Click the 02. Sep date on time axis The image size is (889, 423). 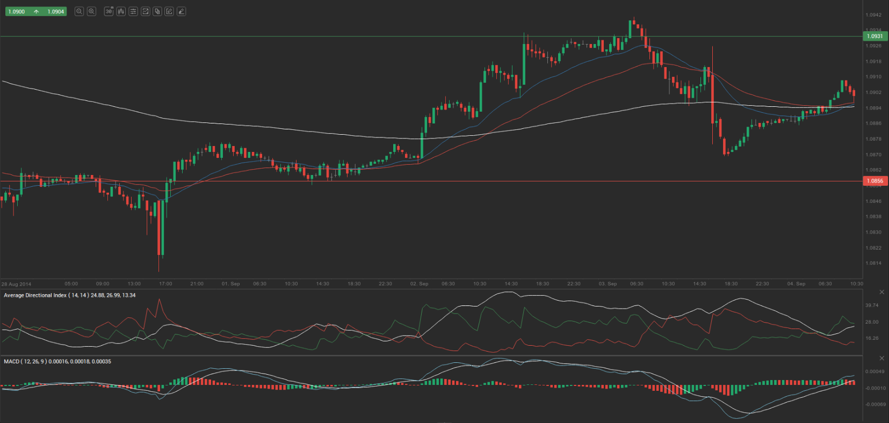[x=419, y=283]
